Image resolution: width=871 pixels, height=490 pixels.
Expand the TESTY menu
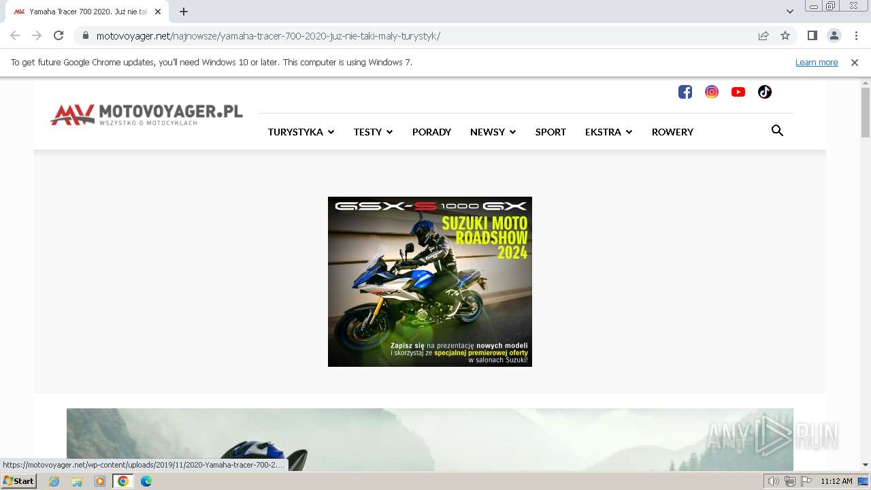tap(373, 132)
